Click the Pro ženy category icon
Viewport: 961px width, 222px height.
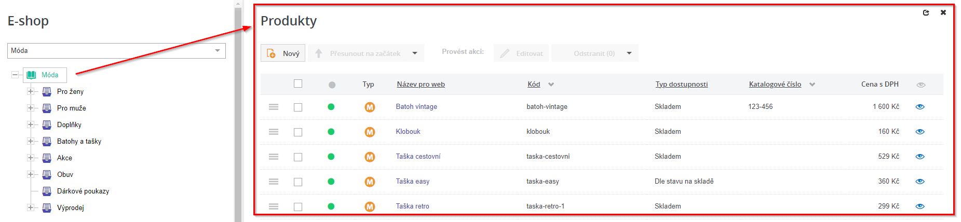point(47,91)
